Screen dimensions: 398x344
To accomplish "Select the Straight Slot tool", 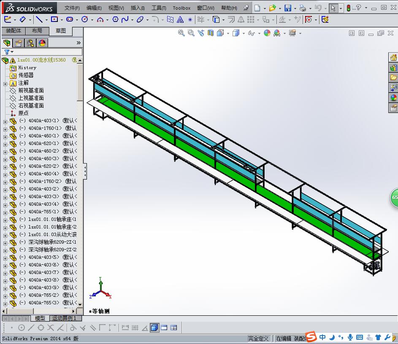I will coord(70,19).
